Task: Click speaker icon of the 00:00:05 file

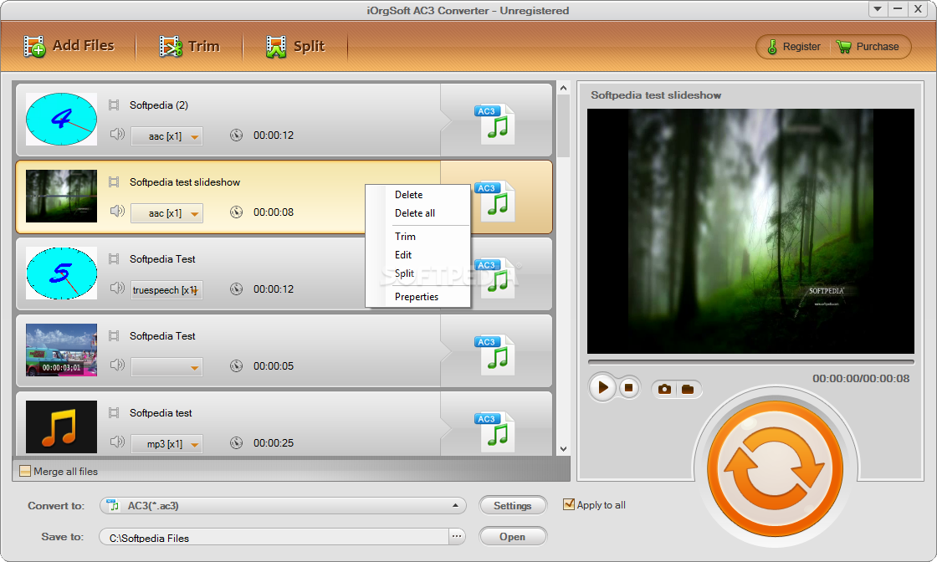Action: [x=117, y=365]
